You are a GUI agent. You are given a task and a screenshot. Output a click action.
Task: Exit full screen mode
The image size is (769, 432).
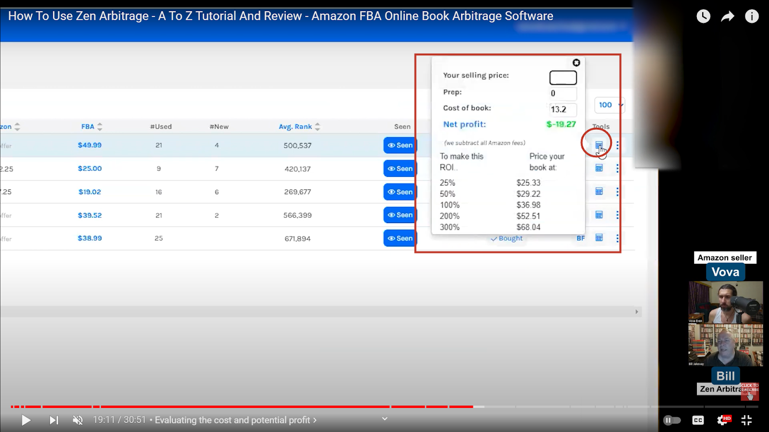pos(746,420)
